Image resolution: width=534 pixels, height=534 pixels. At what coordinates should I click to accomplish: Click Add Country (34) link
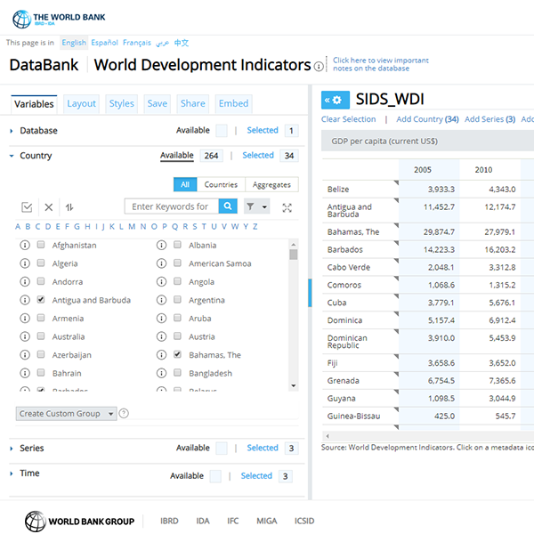tap(427, 119)
